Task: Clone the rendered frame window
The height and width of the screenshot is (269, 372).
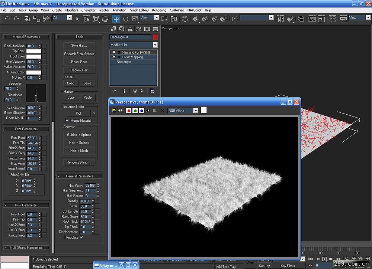Action: coord(121,111)
